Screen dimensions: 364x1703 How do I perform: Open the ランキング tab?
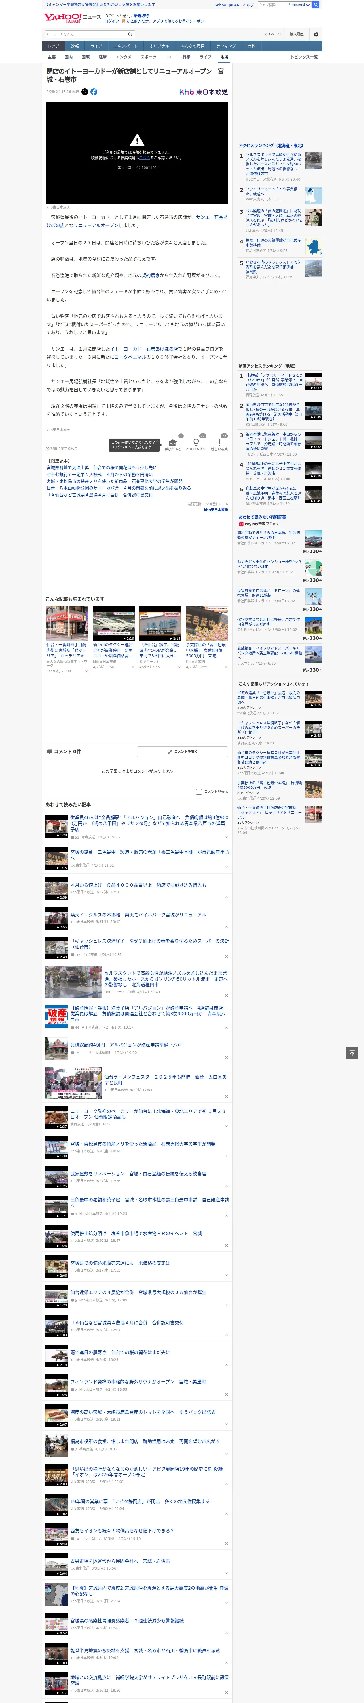[226, 46]
